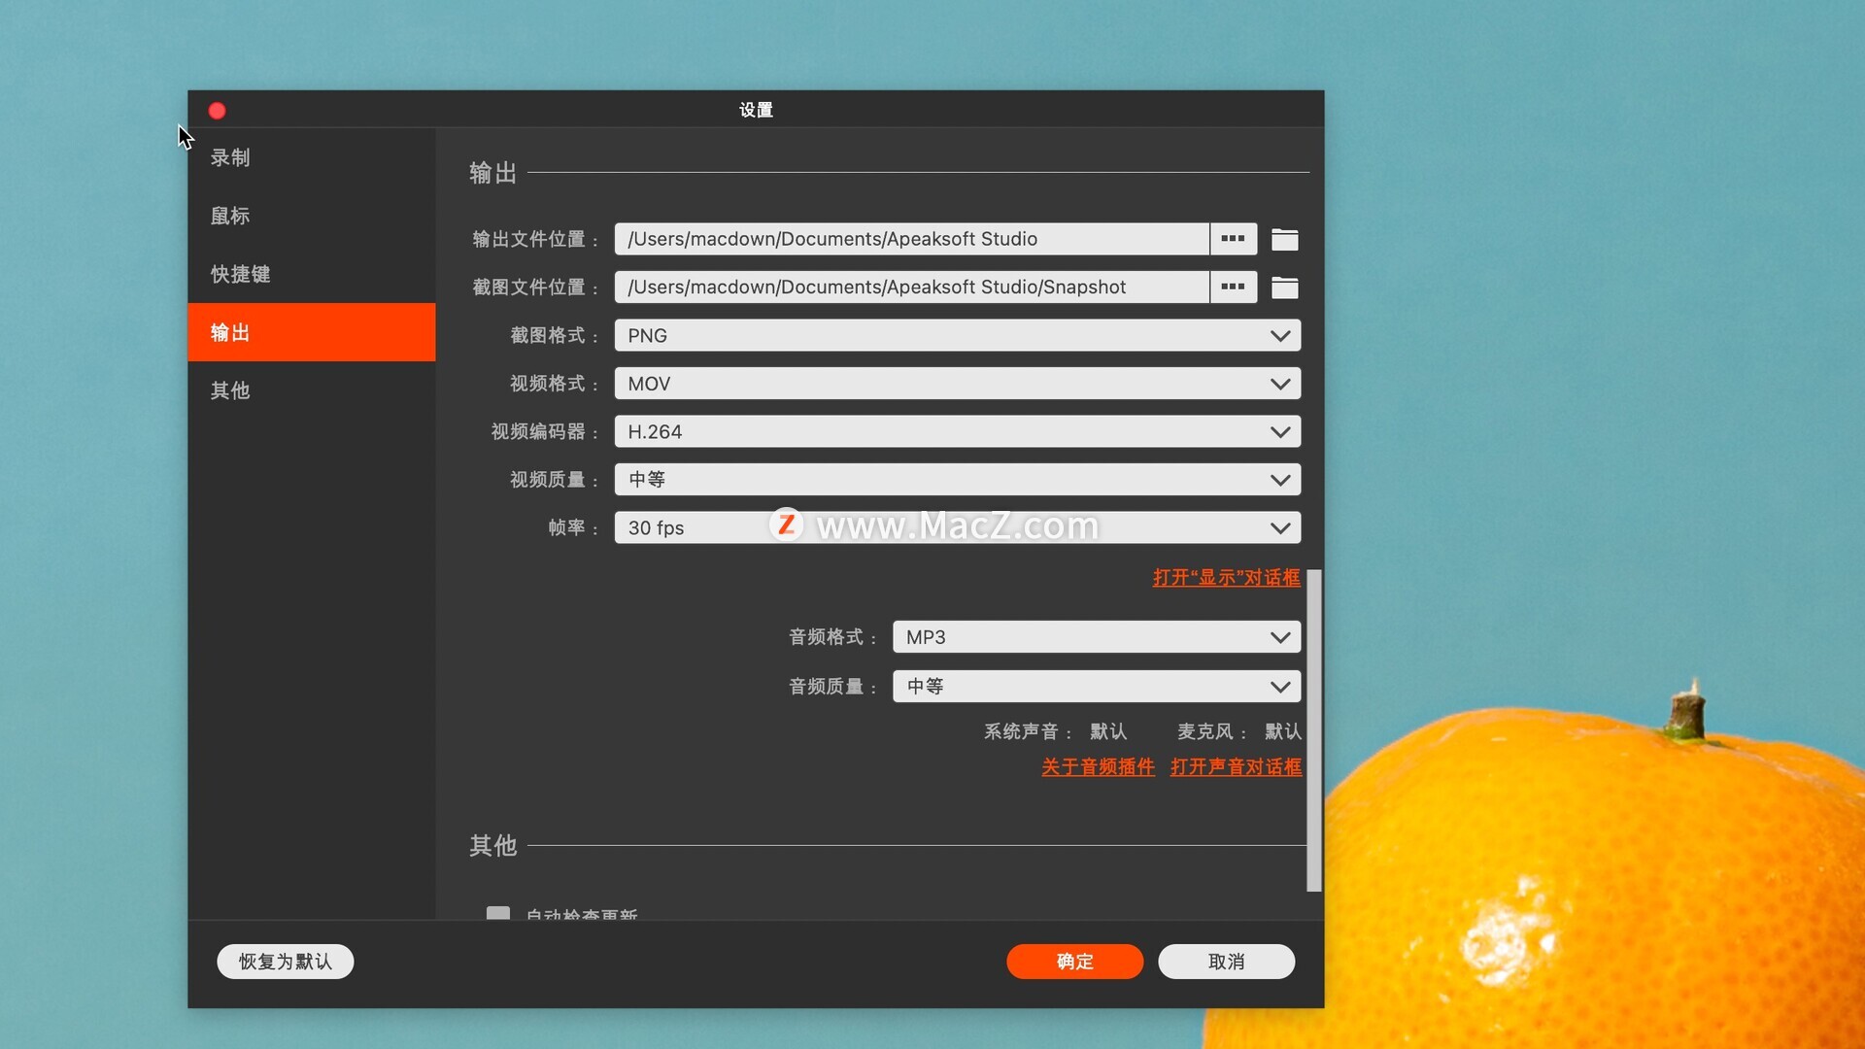Confirm settings with the 确定 button

click(1074, 962)
